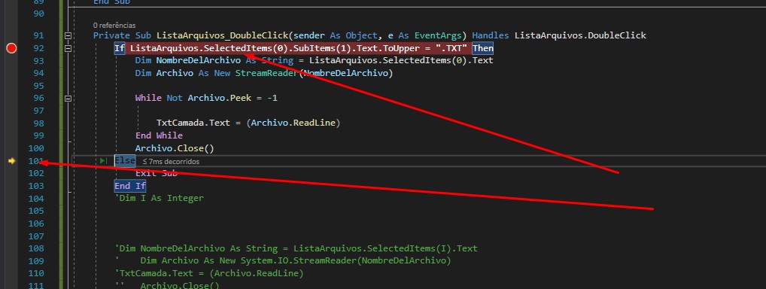The height and width of the screenshot is (289, 766).
Task: Click 'NombreDelArchivo' declaration on line 93
Action: tap(199, 60)
